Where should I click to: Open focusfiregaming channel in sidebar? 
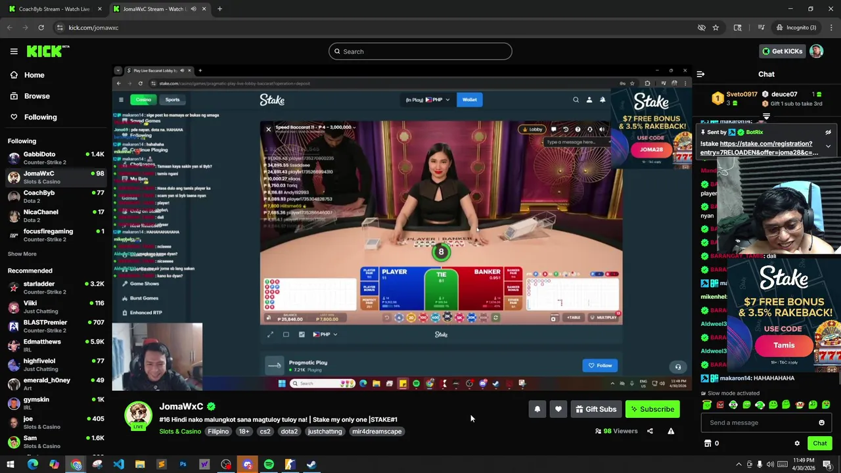(x=56, y=235)
